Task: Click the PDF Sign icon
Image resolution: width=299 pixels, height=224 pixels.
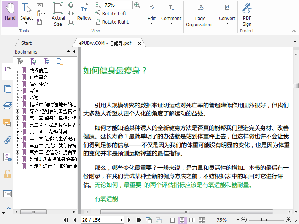Action: pyautogui.click(x=247, y=8)
